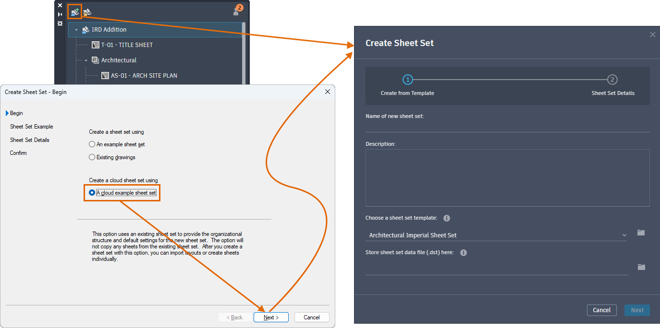This screenshot has height=328, width=660.
Task: Click the AS-01 sheet icon
Action: point(105,76)
